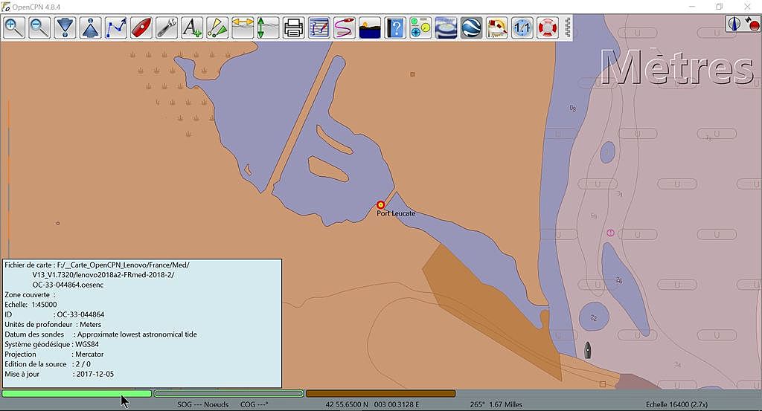Toggle ship's track recording icon

click(344, 27)
